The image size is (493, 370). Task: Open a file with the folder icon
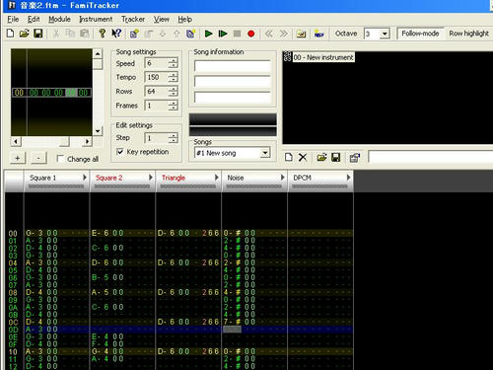coord(24,34)
